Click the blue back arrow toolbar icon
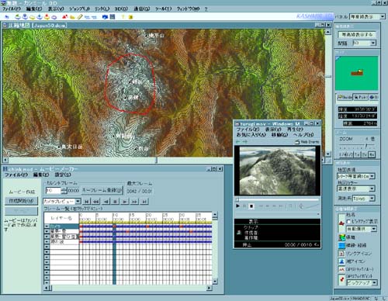The image size is (388, 301). [7, 17]
